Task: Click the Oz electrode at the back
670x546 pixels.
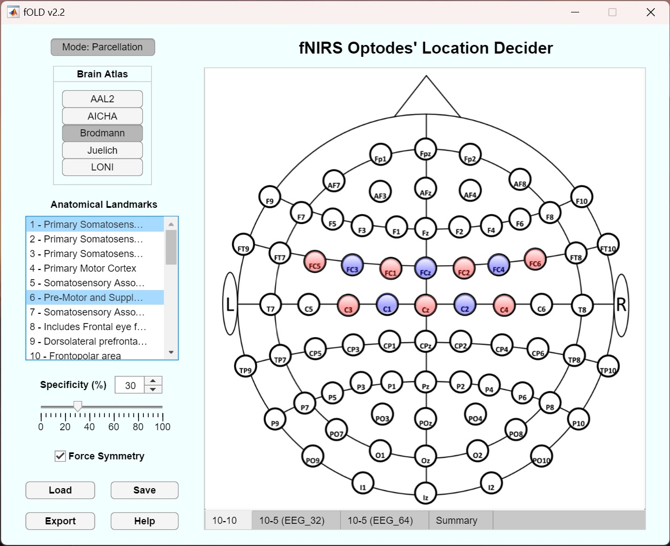Action: pos(426,456)
